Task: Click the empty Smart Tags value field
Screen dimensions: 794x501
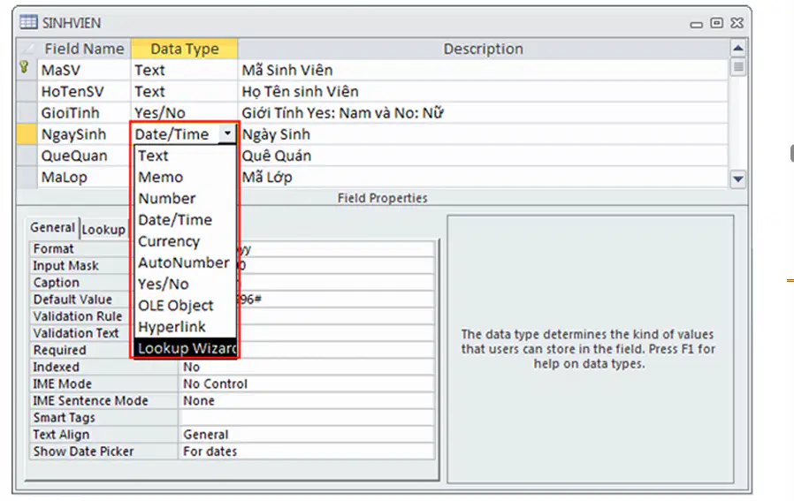Action: coord(306,417)
